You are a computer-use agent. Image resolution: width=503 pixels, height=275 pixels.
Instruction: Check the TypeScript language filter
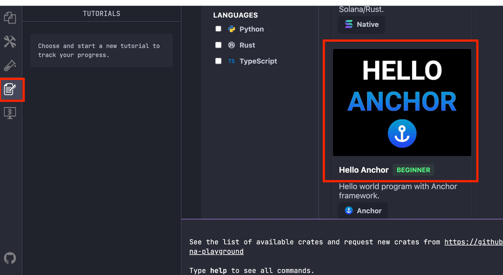click(x=218, y=61)
